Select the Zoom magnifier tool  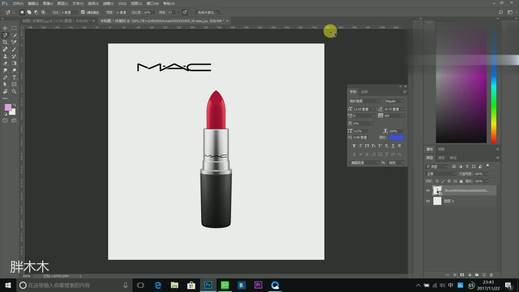pyautogui.click(x=14, y=91)
